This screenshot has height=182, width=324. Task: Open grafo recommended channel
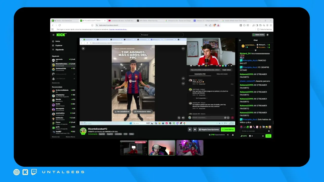click(64, 127)
